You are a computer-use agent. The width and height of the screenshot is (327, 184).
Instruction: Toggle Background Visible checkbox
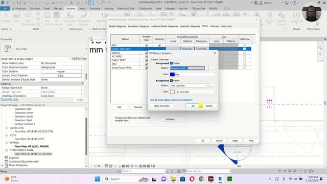pos(171,81)
